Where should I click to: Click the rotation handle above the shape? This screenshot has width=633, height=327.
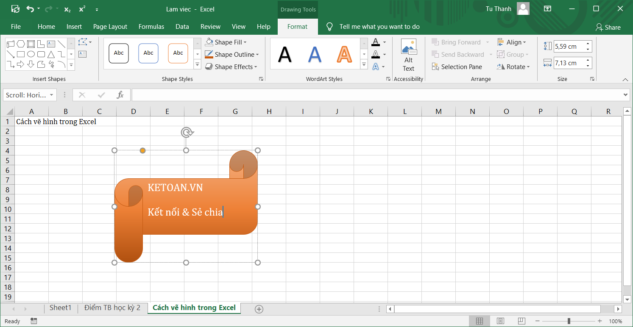(x=187, y=132)
